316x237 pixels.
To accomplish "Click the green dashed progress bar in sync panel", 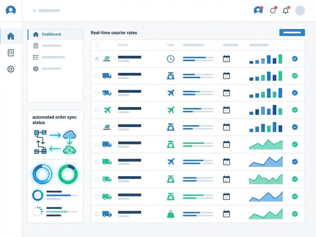I will (x=62, y=211).
